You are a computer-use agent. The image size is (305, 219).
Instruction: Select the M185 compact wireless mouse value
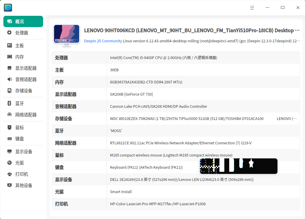(171, 155)
